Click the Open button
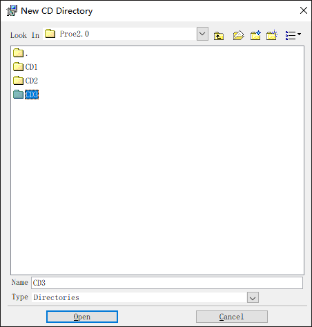The height and width of the screenshot is (327, 312). tap(82, 317)
